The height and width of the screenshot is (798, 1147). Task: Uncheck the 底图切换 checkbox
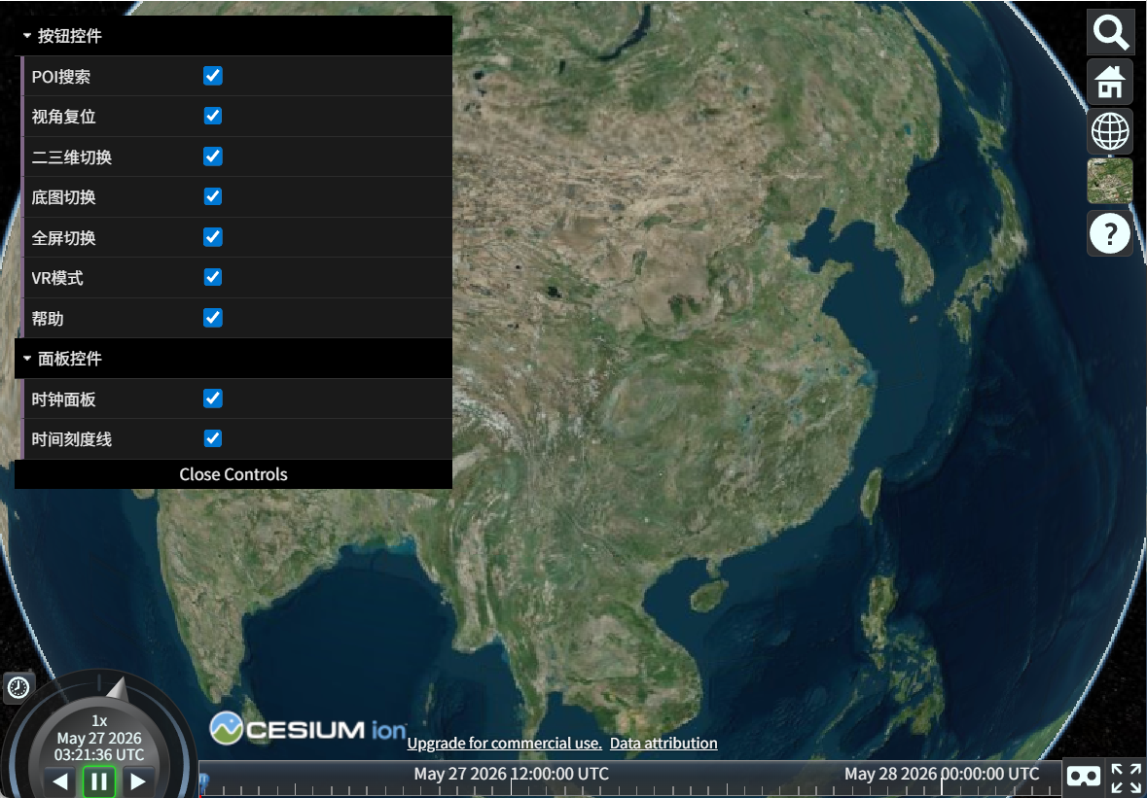[x=213, y=196]
